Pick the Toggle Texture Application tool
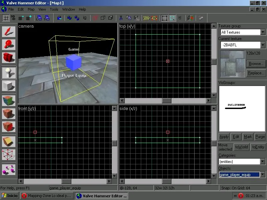Viewport: 267px width, 200px height. point(8,100)
